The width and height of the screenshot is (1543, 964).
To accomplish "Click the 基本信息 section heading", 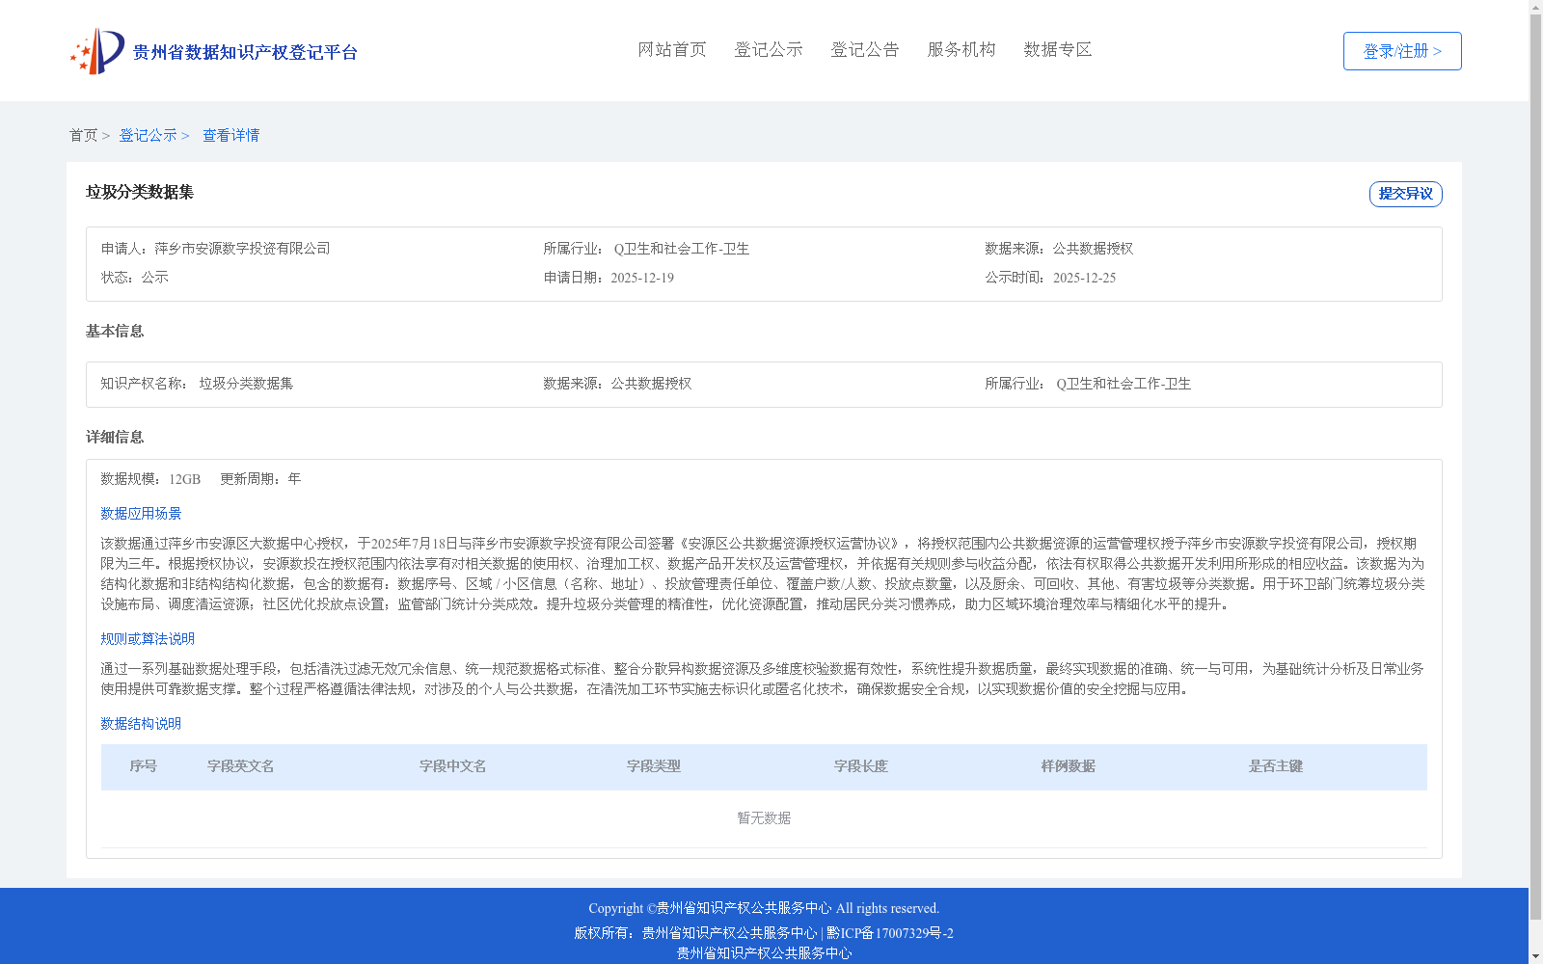I will click(x=115, y=332).
